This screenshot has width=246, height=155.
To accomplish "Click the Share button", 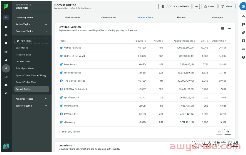I will (x=209, y=6).
